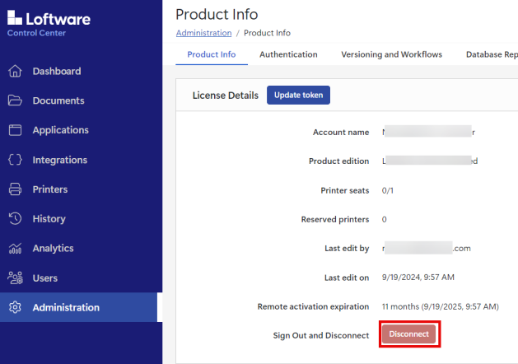Open Documents from the sidebar menu
Image resolution: width=518 pixels, height=364 pixels.
pos(58,101)
